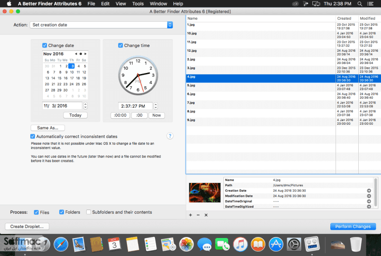Open the Action dropdown set to Set creation date
The height and width of the screenshot is (256, 381).
pyautogui.click(x=101, y=25)
